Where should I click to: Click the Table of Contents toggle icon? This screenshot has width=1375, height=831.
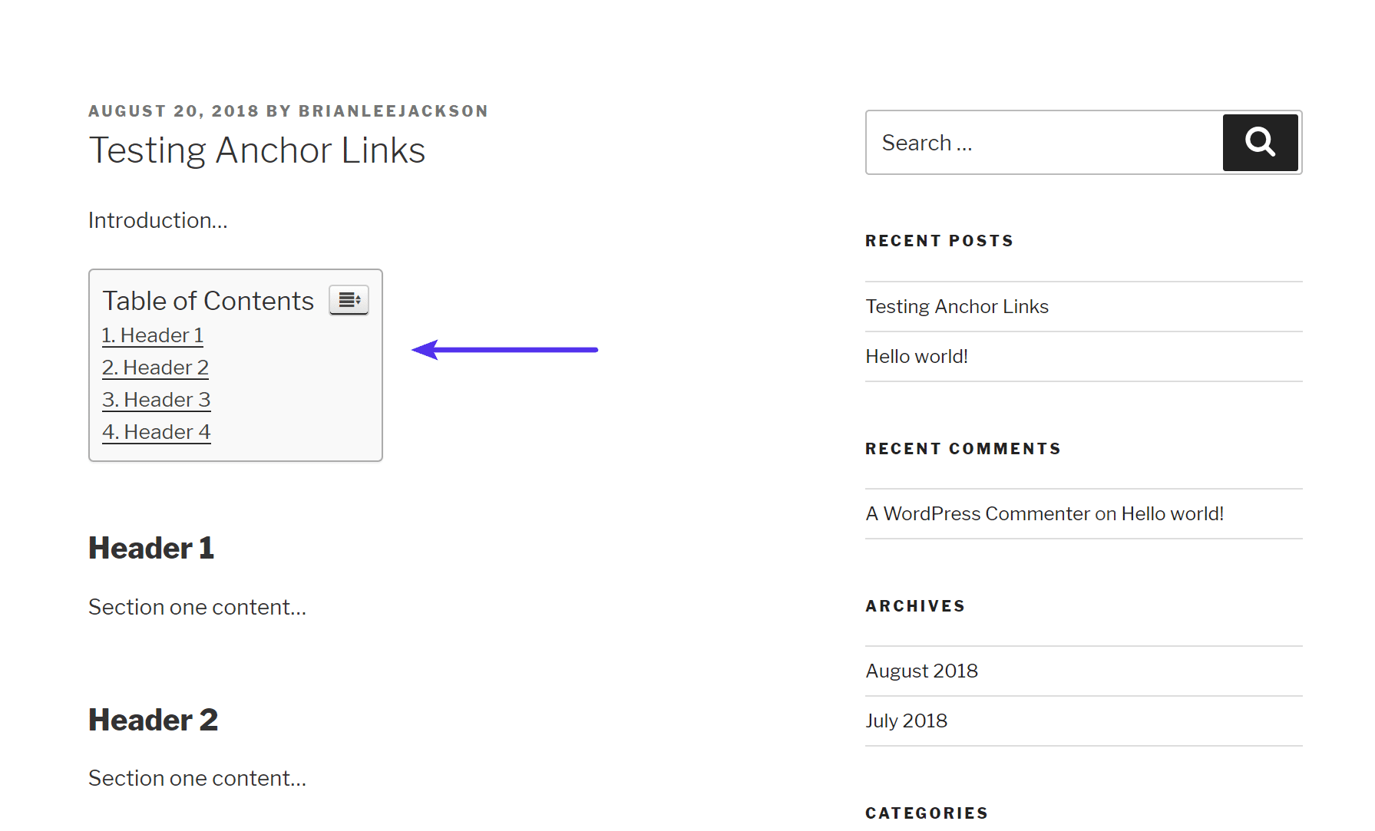point(349,300)
